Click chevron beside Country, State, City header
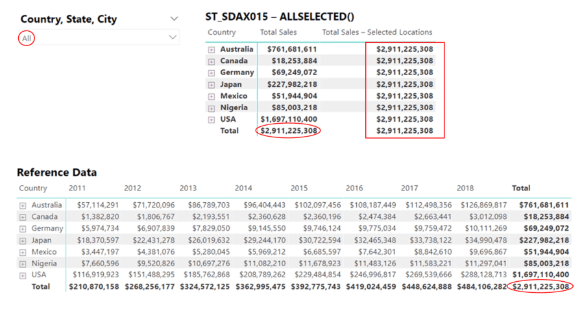Screen dimensions: 584x311 [x=173, y=19]
